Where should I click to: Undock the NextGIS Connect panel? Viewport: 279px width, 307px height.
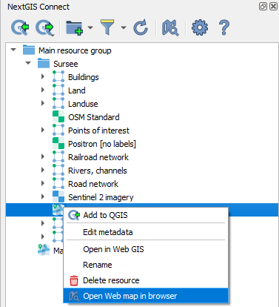click(x=263, y=7)
